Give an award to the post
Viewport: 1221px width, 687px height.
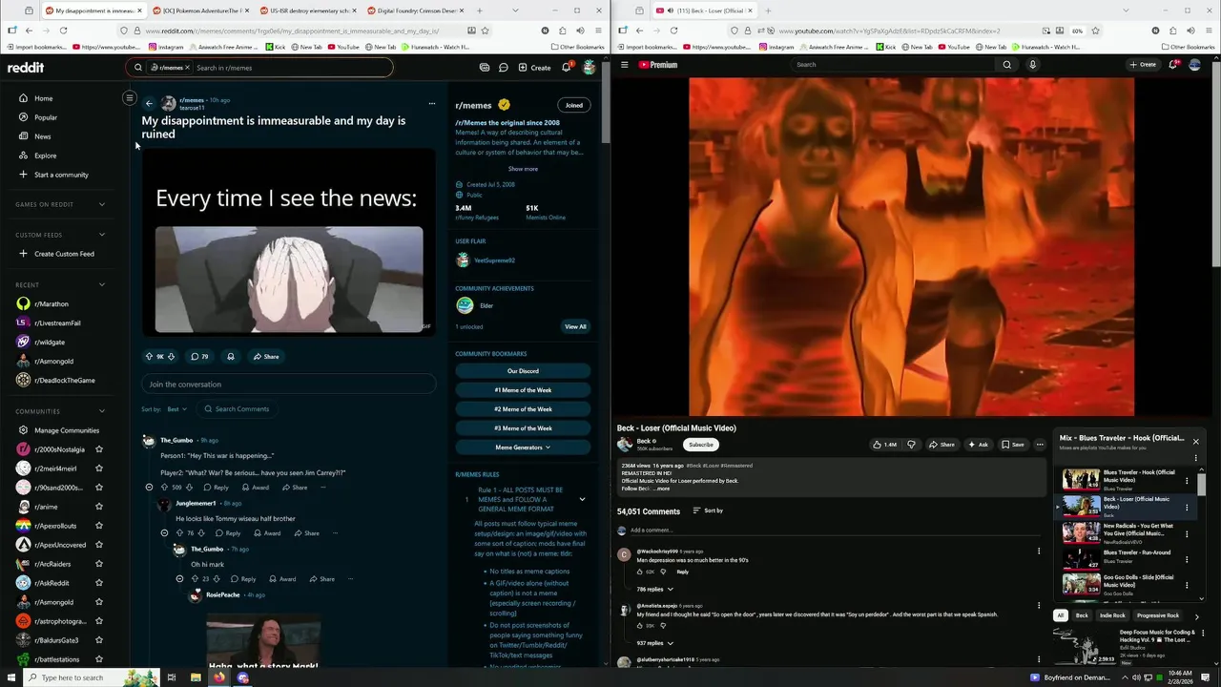click(x=230, y=357)
